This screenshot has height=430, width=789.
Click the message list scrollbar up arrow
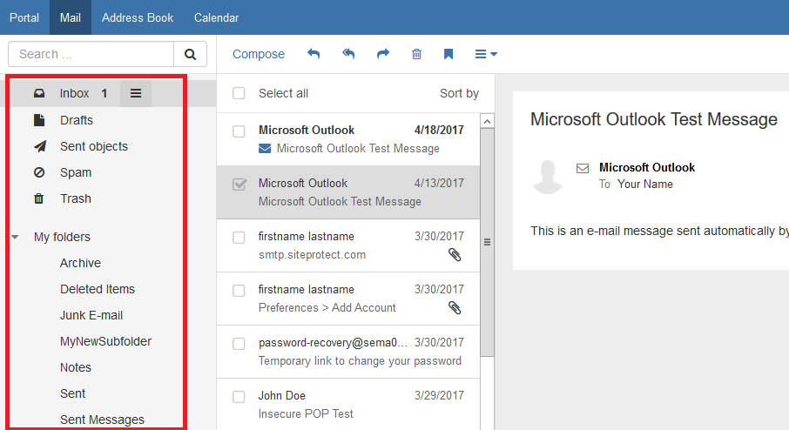click(487, 121)
